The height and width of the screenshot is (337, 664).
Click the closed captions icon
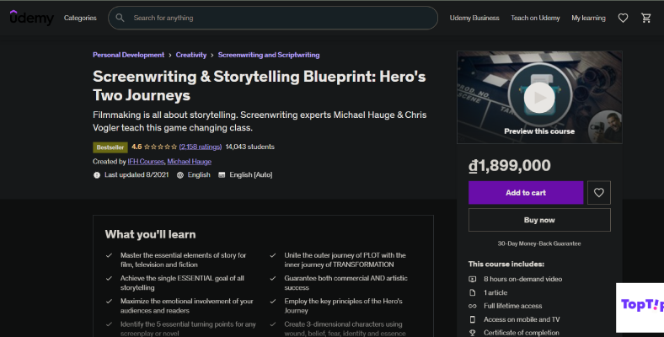pyautogui.click(x=222, y=175)
